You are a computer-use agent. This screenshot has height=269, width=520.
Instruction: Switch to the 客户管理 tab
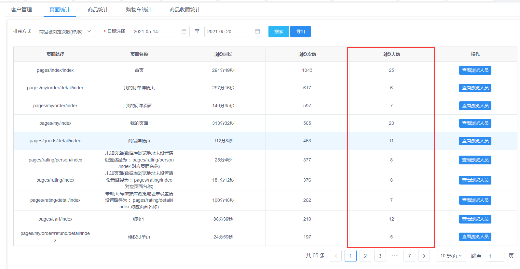(21, 10)
